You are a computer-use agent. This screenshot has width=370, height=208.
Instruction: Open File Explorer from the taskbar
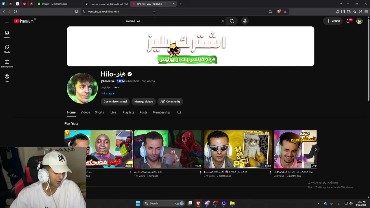click(232, 203)
